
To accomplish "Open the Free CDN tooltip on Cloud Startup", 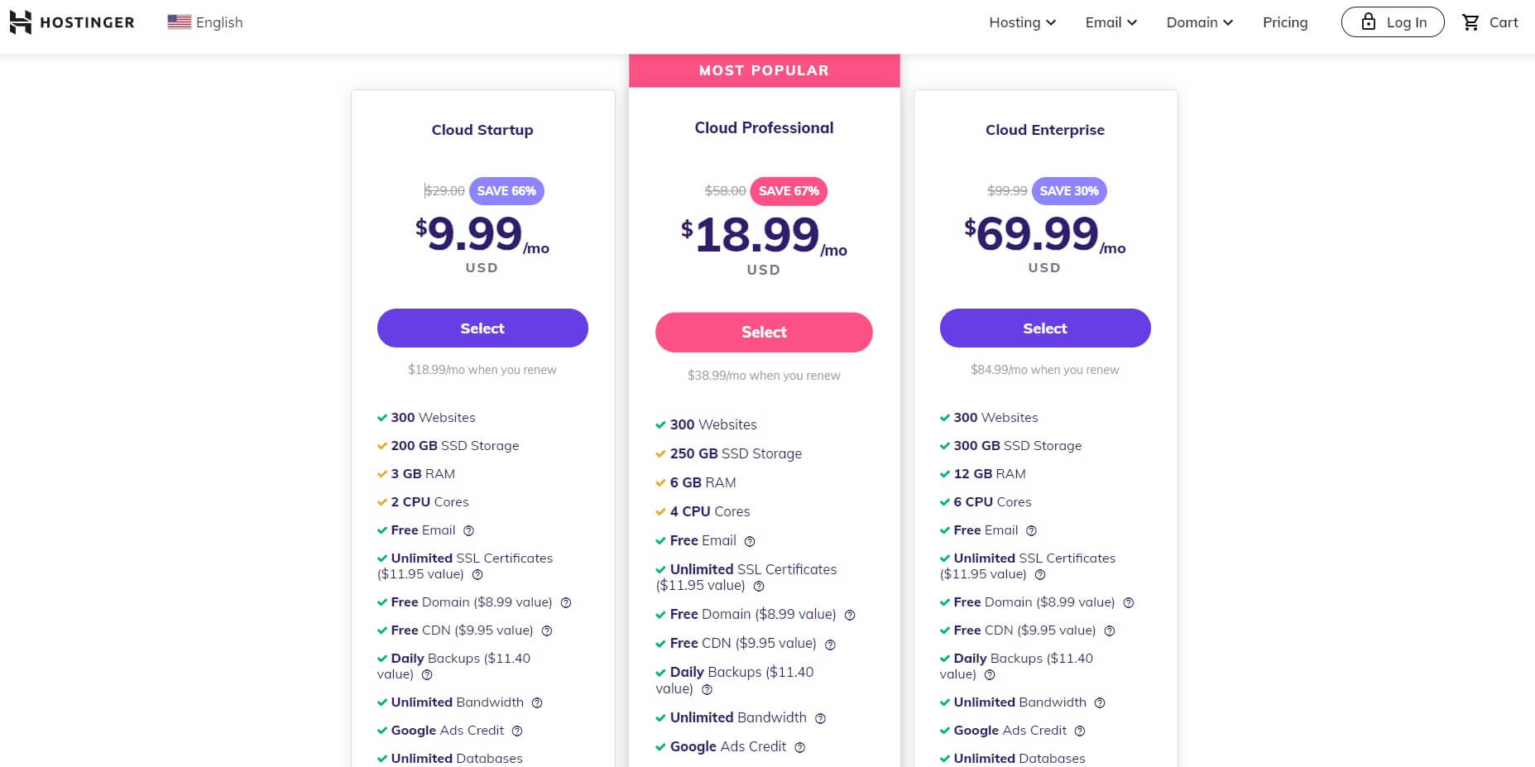I will click(x=546, y=630).
